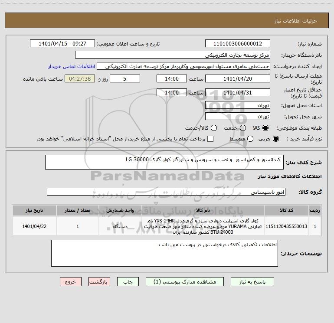
Task: Click the request creator field جستعلی عامری
Action: (183, 66)
